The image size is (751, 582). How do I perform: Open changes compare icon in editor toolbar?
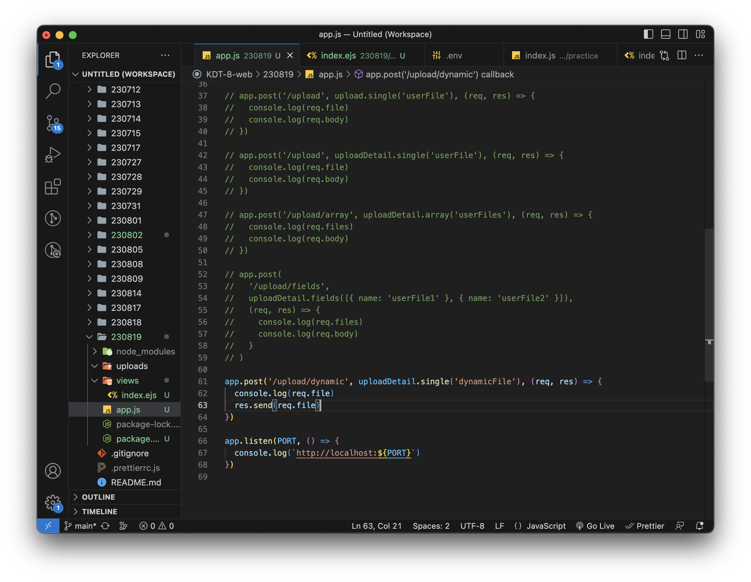coord(664,55)
